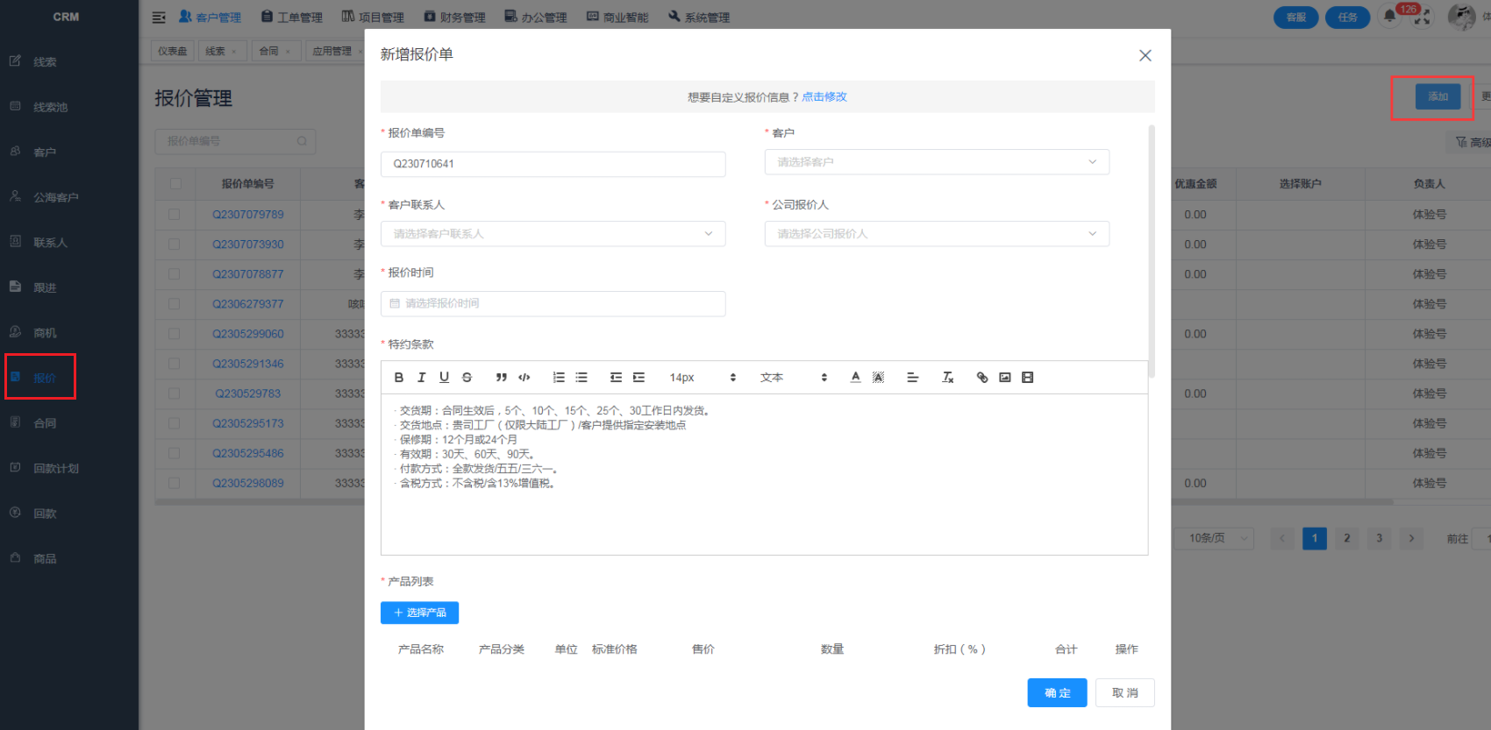This screenshot has width=1491, height=730.
Task: Tick checkbox for row Q2307079789
Action: pos(175,215)
